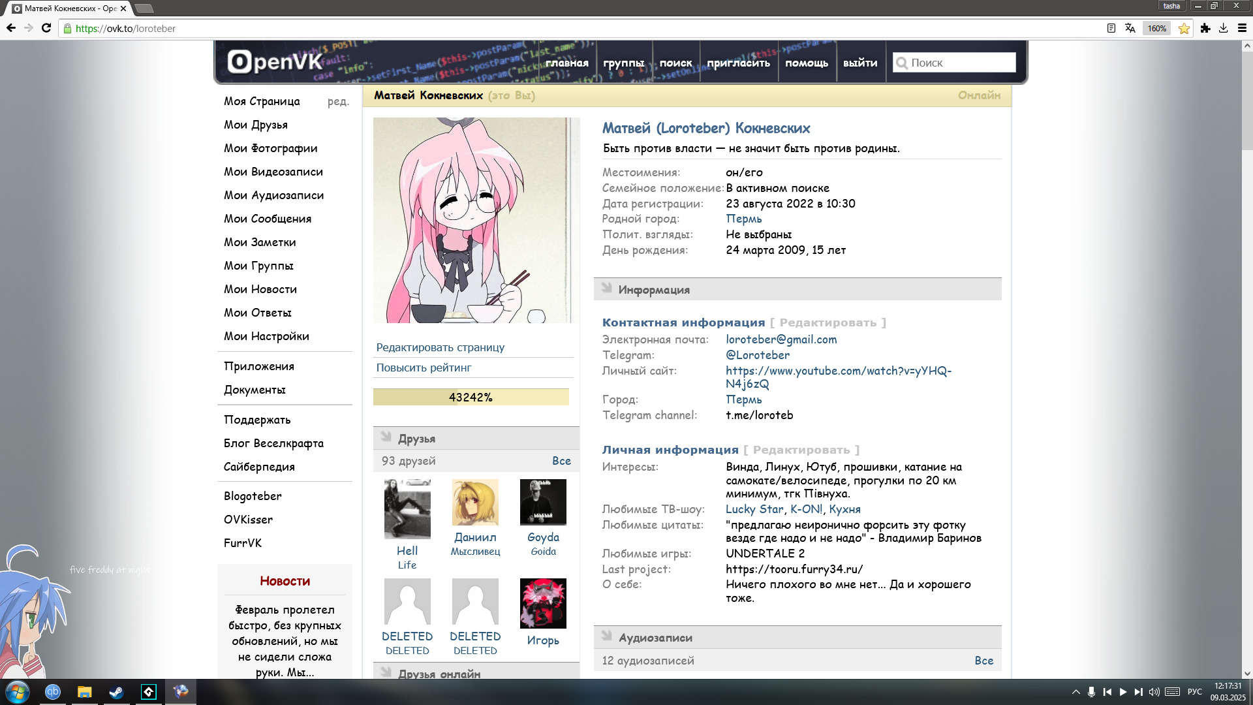The height and width of the screenshot is (705, 1253).
Task: Open browser downloads icon
Action: click(x=1223, y=28)
